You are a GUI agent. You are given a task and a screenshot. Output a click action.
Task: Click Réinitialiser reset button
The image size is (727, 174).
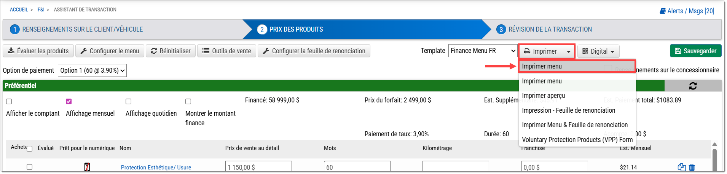coord(171,51)
